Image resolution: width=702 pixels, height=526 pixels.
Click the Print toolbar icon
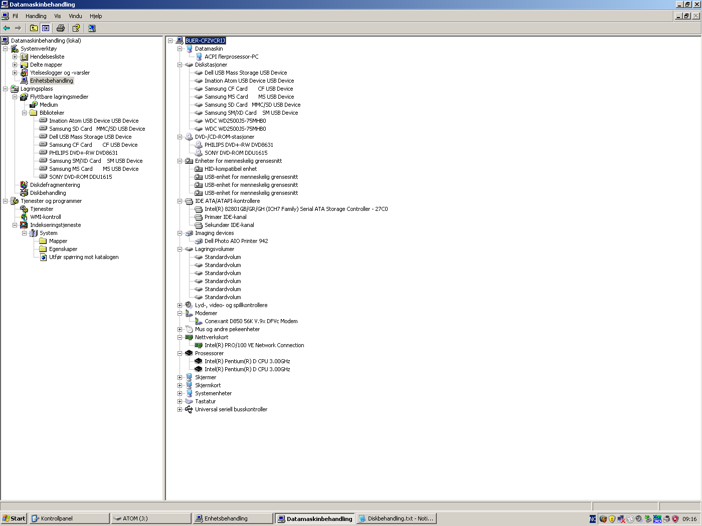click(x=61, y=28)
